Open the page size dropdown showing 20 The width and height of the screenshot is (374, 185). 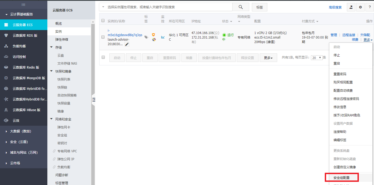click(x=317, y=57)
